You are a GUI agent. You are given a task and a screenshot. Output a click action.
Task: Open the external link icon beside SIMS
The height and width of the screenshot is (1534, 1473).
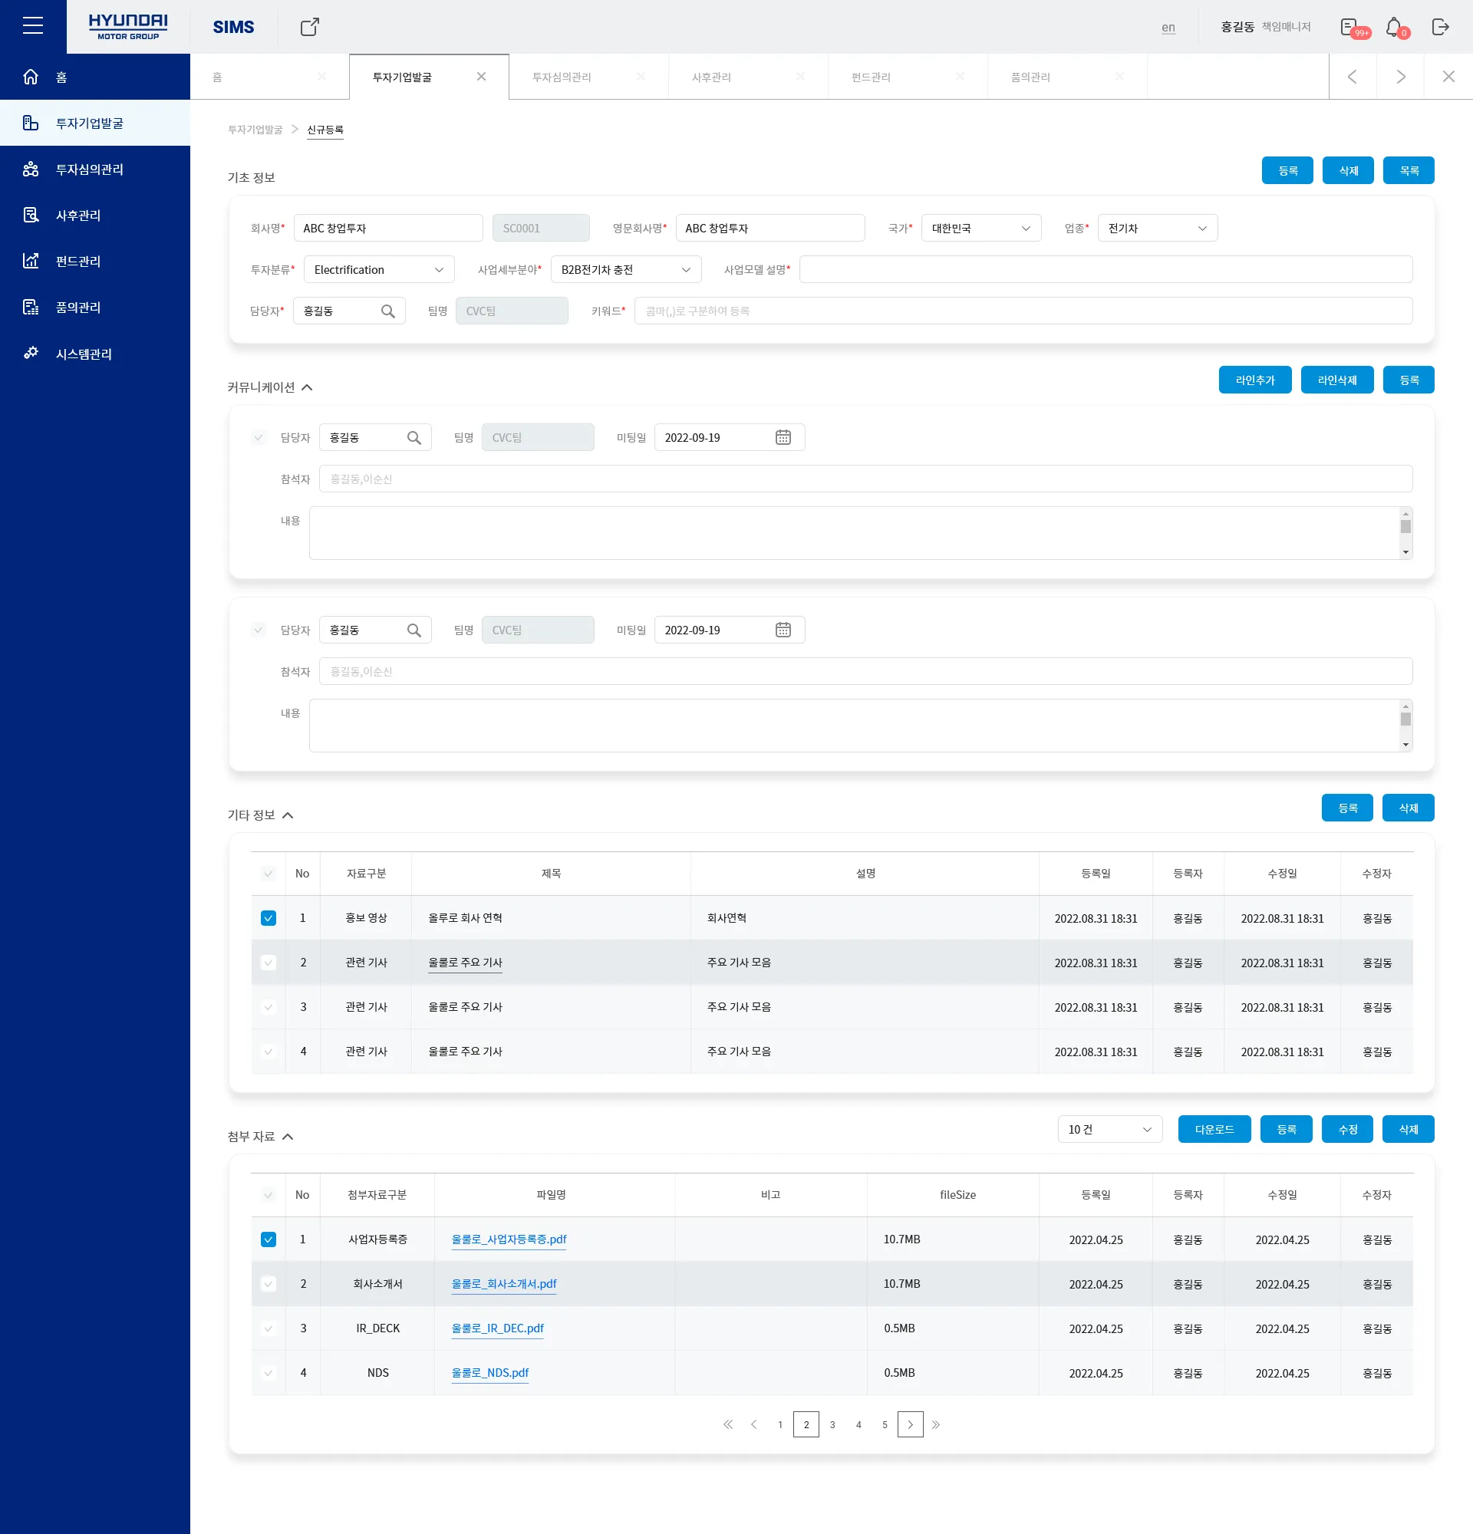[x=310, y=27]
